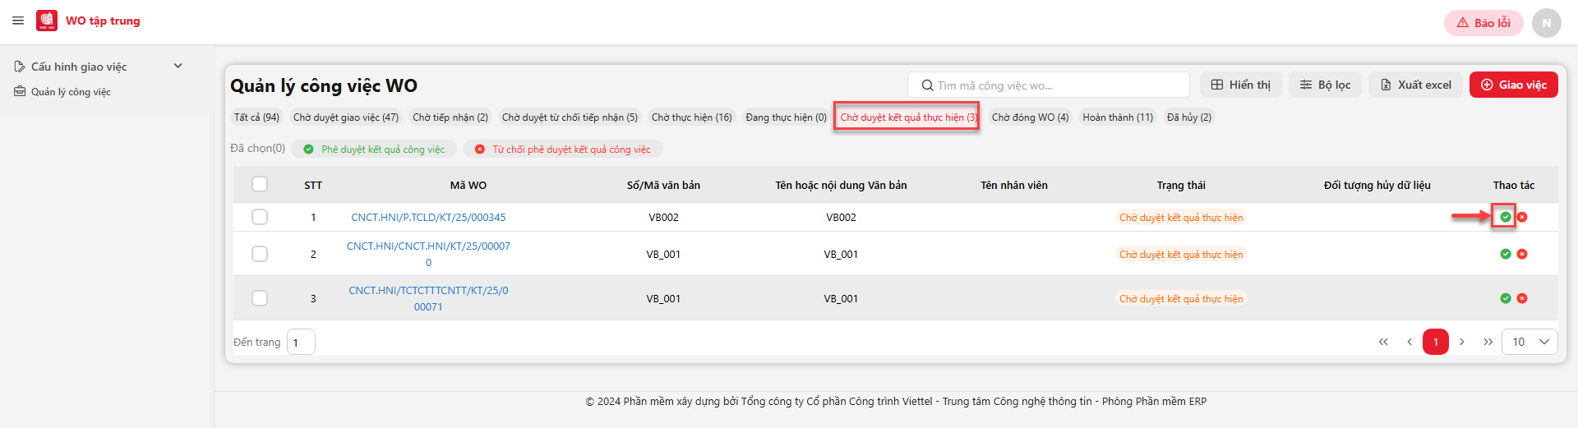
Task: Go to previous page arrow
Action: pyautogui.click(x=1410, y=342)
